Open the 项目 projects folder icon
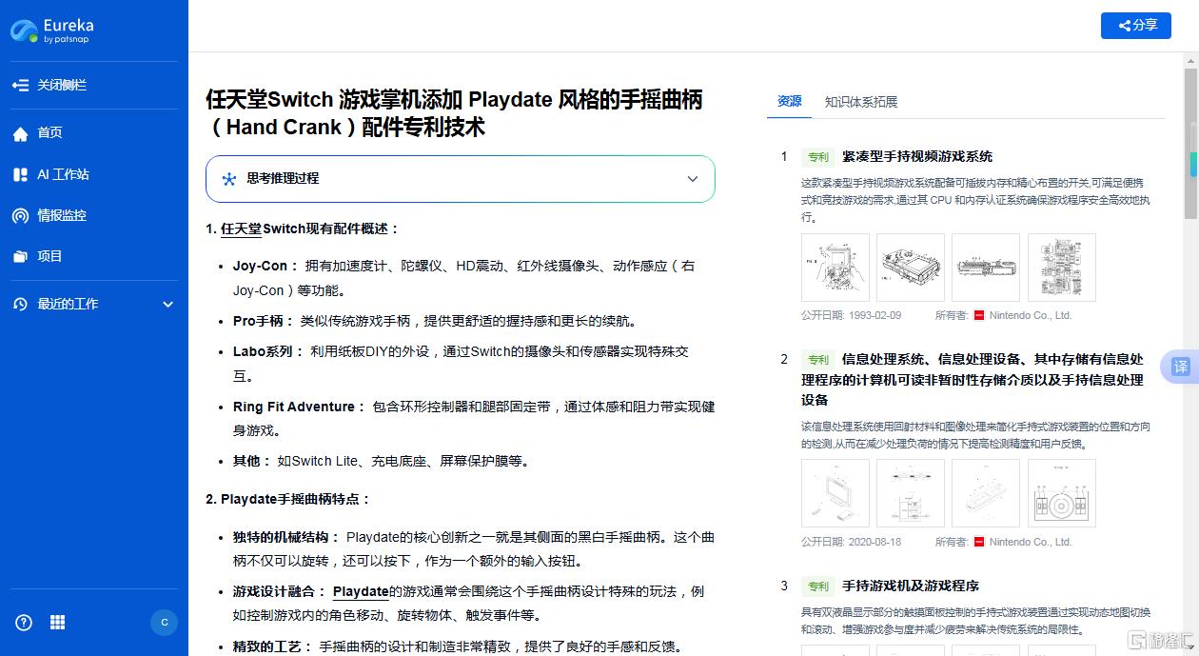Viewport: 1199px width, 656px height. (x=20, y=257)
